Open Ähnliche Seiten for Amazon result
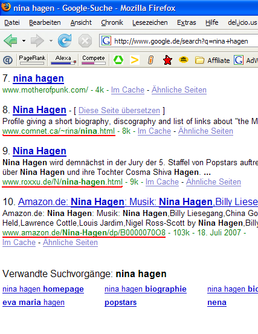Screen dimensions: 258x334 coord(71,243)
